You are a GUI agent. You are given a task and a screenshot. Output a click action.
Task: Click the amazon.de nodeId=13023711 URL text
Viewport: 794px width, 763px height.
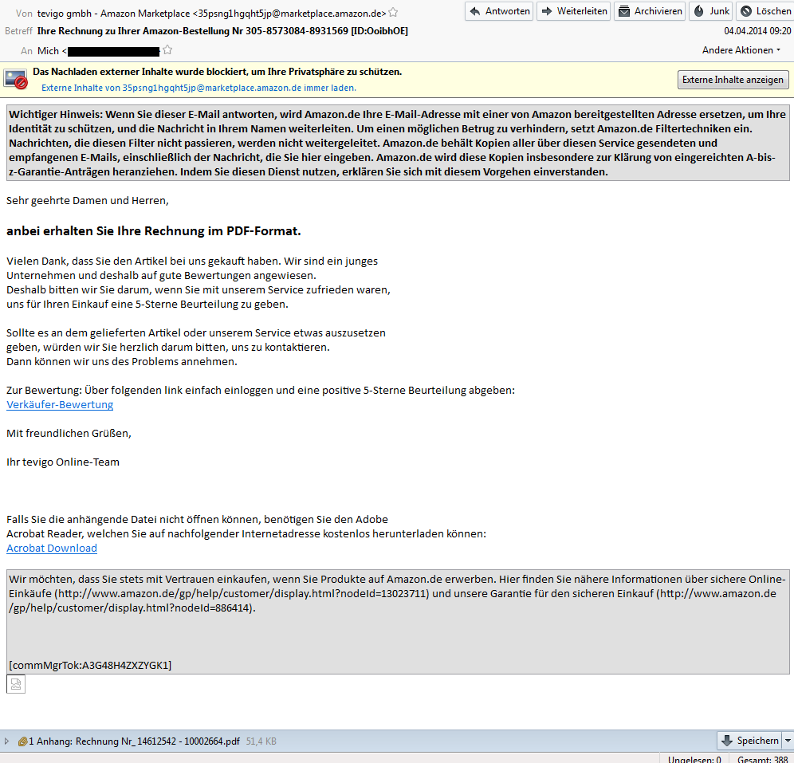(242, 593)
